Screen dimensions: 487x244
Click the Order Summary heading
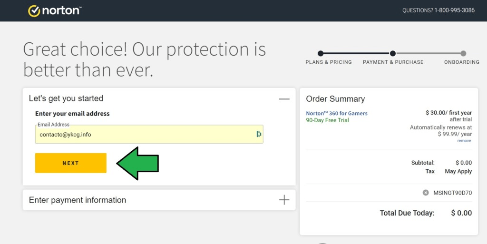tap(335, 99)
